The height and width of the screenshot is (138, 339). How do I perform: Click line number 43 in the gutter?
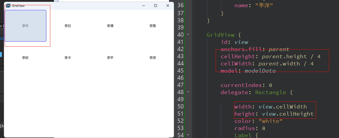tap(180, 56)
